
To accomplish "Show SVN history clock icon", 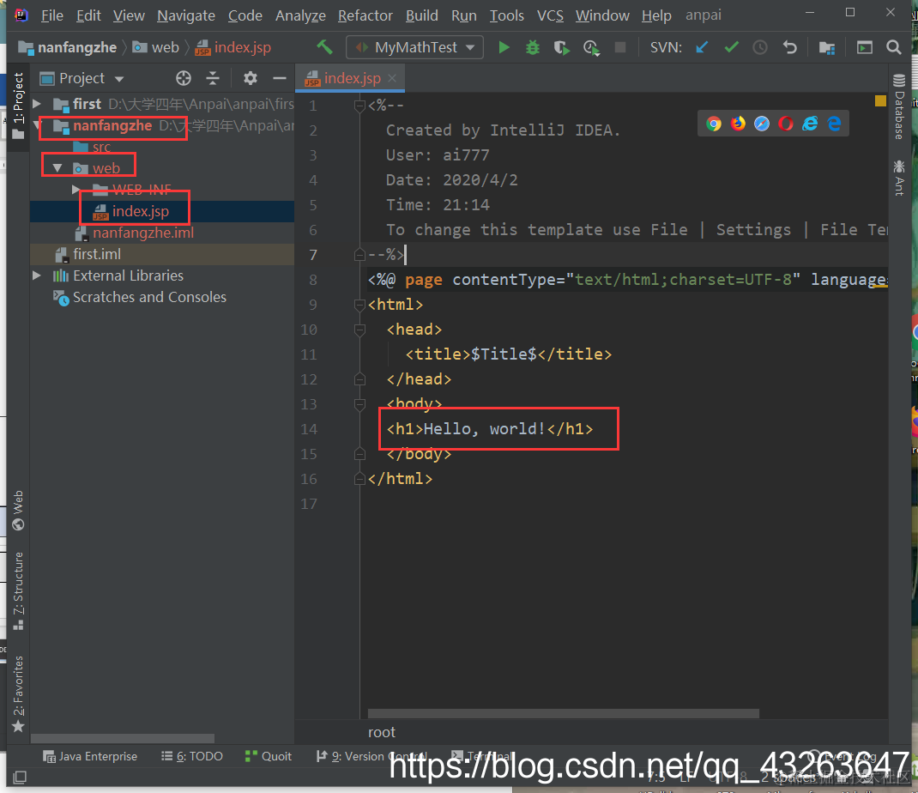I will coord(760,47).
